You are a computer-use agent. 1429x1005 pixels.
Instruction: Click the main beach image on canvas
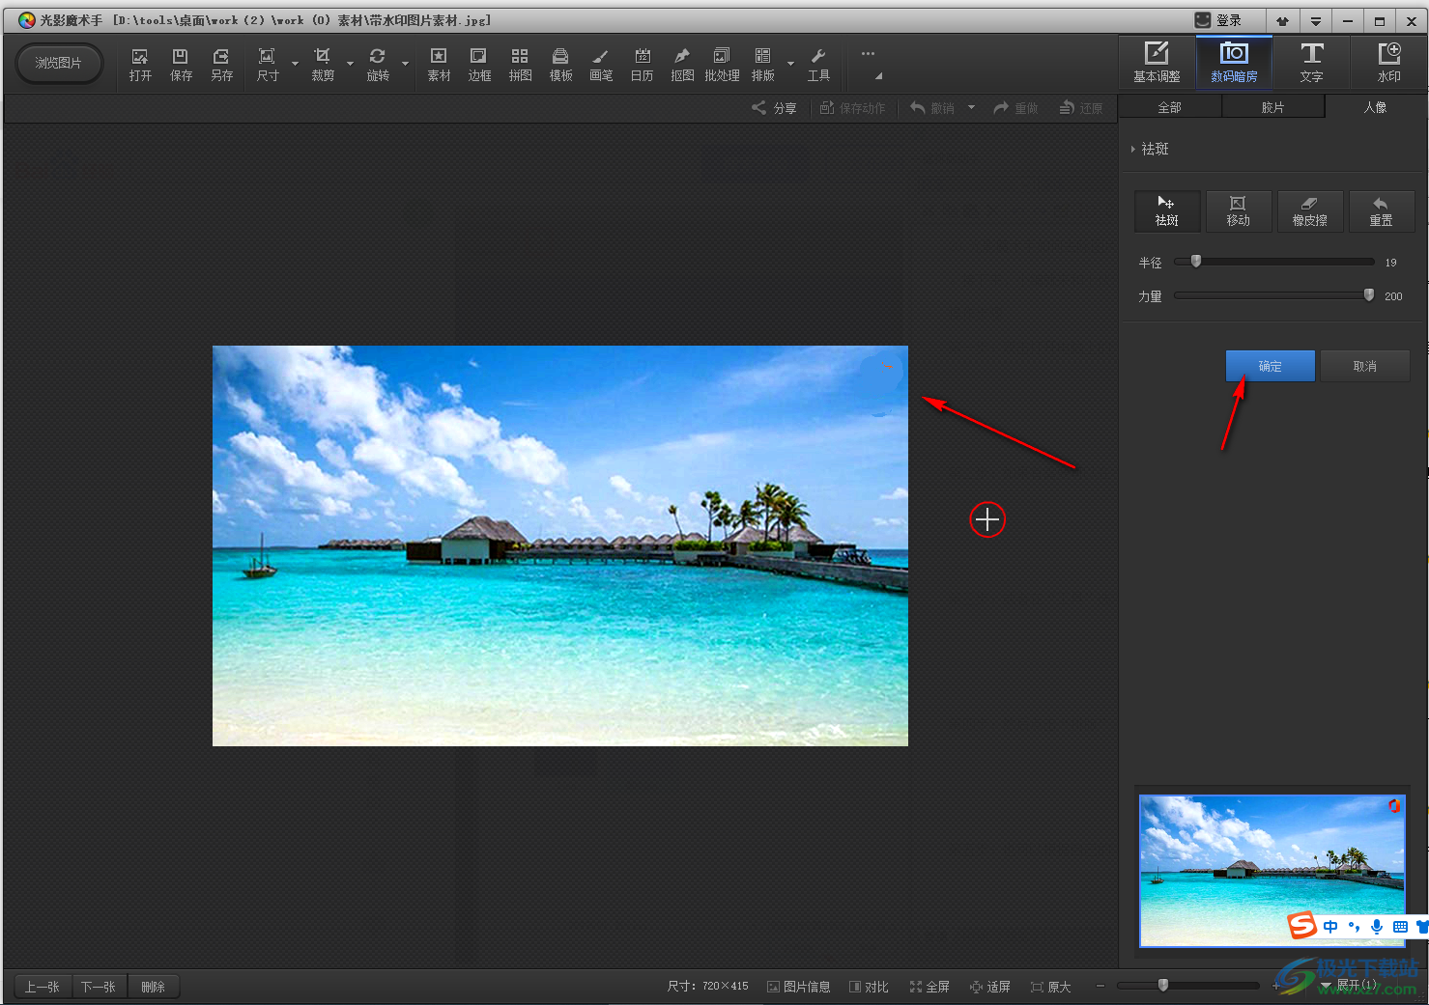(x=560, y=545)
